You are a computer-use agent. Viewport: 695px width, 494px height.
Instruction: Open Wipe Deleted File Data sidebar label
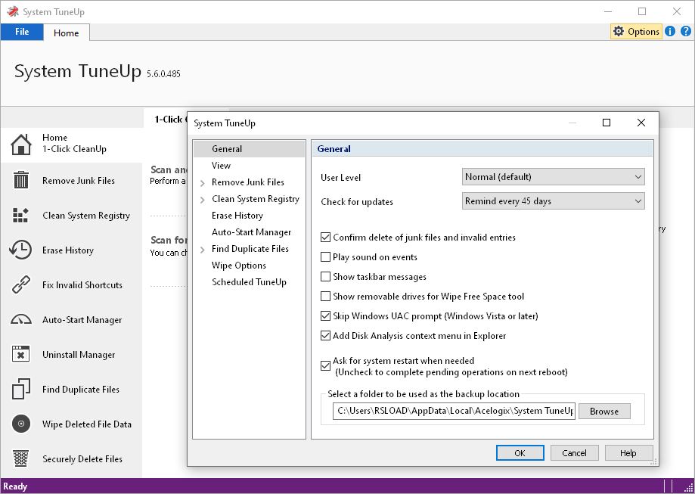(x=87, y=424)
